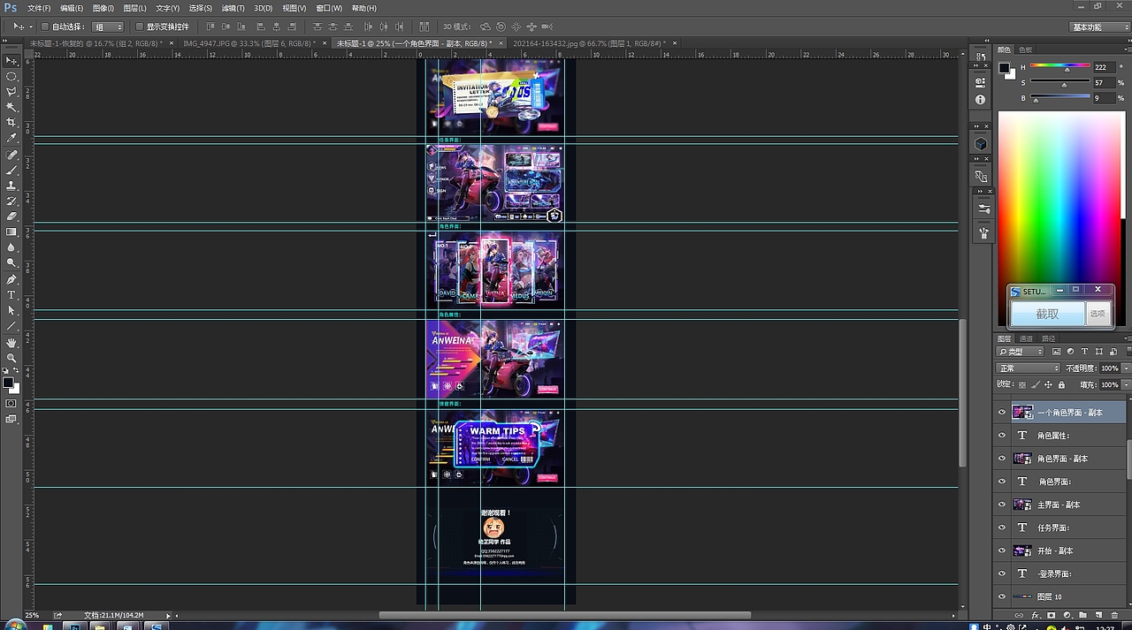The height and width of the screenshot is (630, 1132).
Task: Switch to the 路径 panel tab
Action: [x=1048, y=338]
